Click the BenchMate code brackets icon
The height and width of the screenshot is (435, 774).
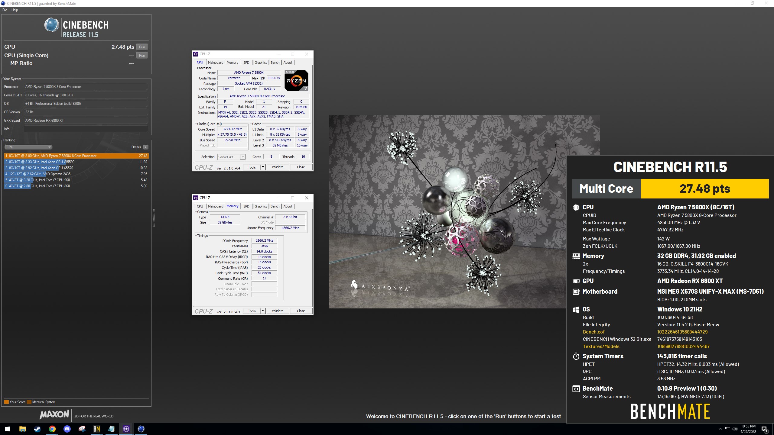pos(576,389)
